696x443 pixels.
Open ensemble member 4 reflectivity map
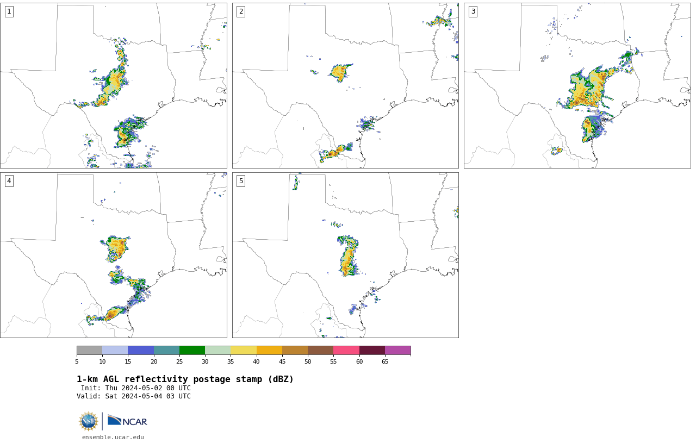pos(114,255)
